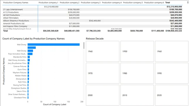The image size is (189, 106).
Task: Click the Silverback Films bar
Action: (28, 97)
